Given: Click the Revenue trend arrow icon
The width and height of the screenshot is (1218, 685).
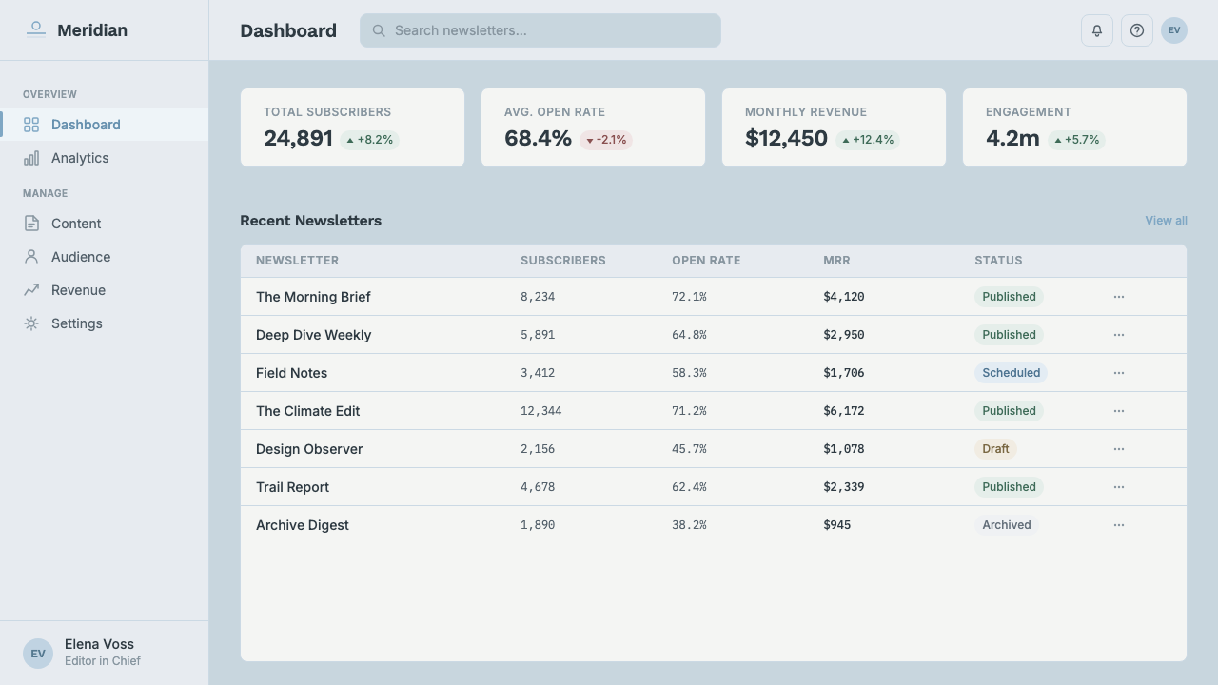Looking at the screenshot, I should 31,290.
